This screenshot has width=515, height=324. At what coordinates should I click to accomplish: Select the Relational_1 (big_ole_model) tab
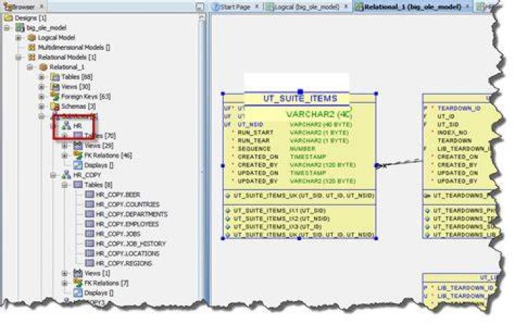point(413,7)
